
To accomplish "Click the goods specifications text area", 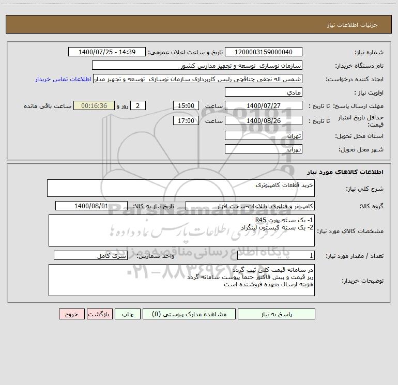I will (181, 230).
